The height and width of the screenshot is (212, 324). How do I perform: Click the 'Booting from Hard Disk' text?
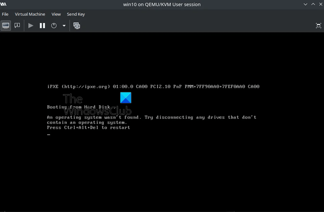79,107
